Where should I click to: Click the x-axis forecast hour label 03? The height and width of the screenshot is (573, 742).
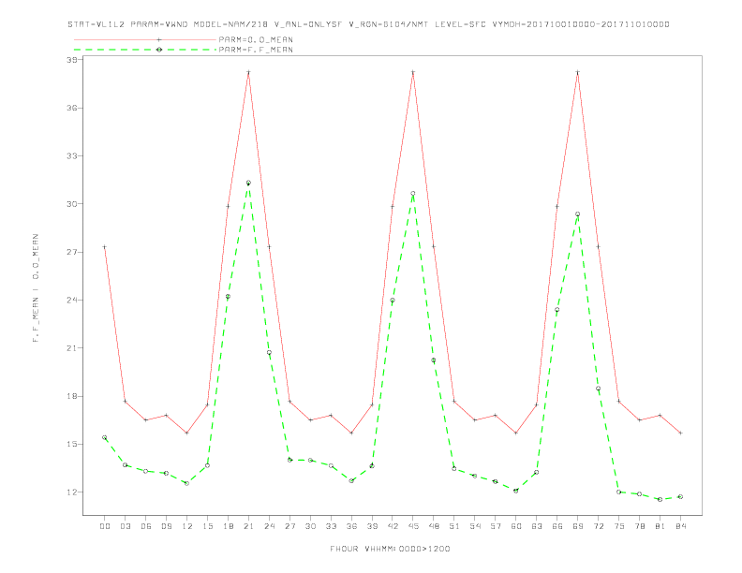coord(125,526)
